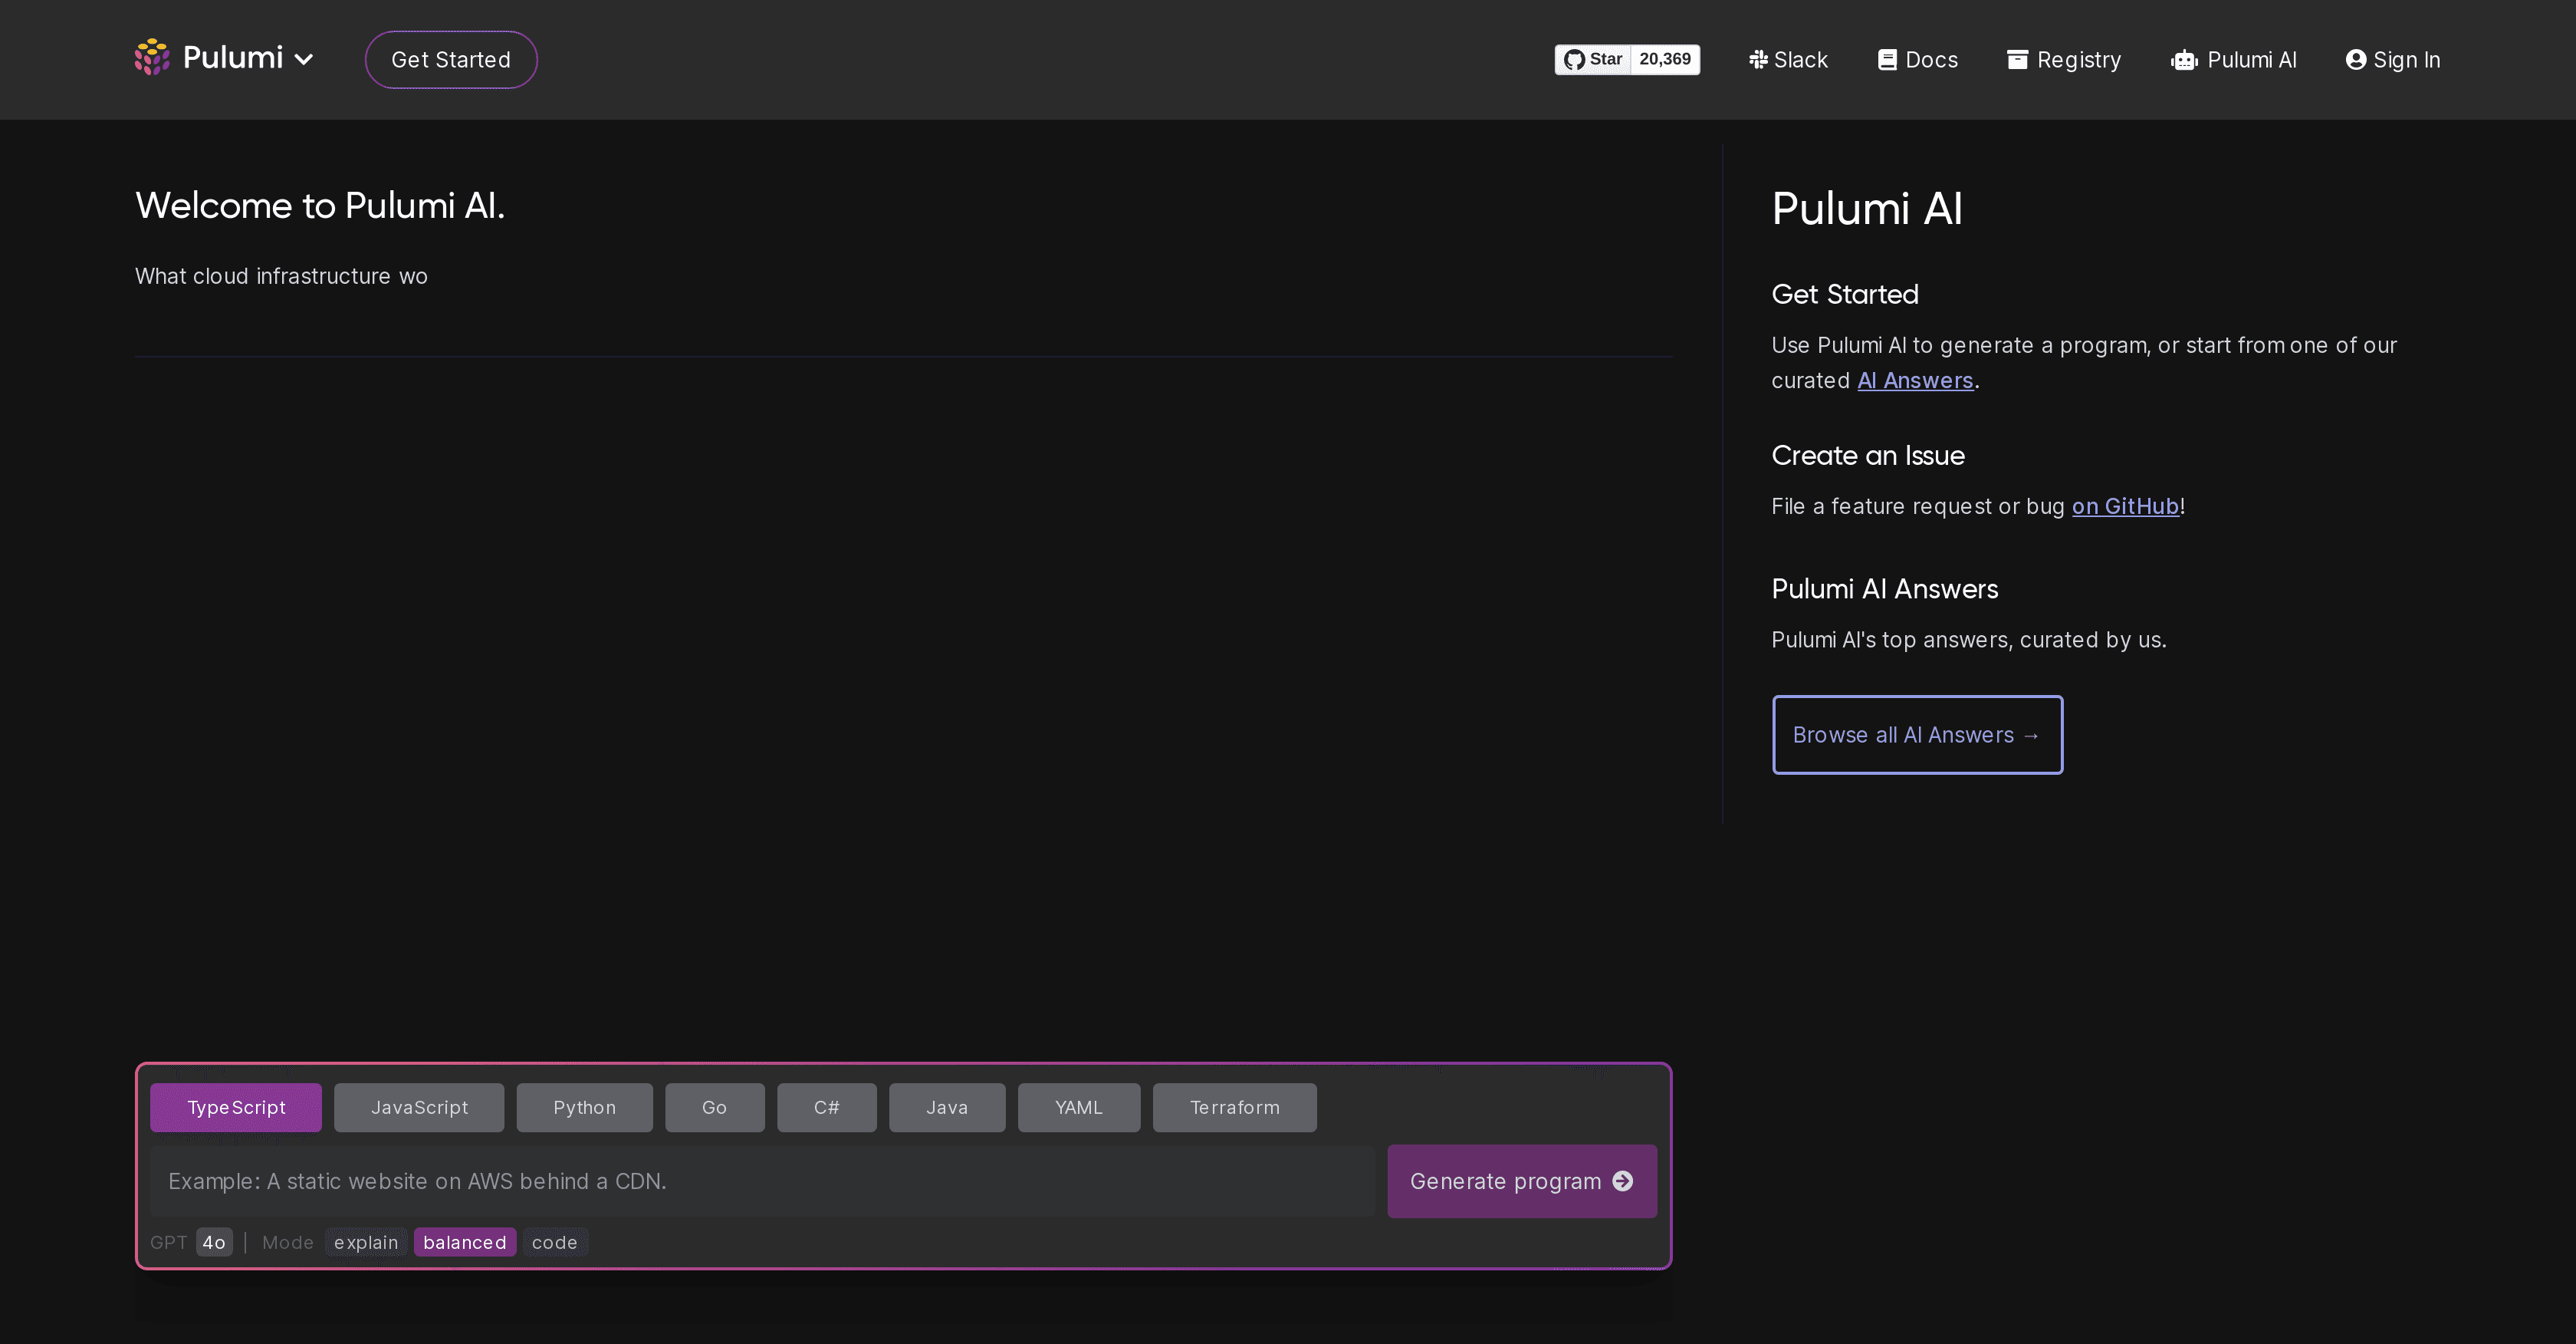Switch mode to code
Screen dimensions: 2576x1344
555,1242
